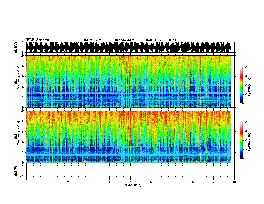Click inside the ch.1 frequency spectrogram
Image resolution: width=264 pixels, height=204 pixels.
click(x=129, y=81)
